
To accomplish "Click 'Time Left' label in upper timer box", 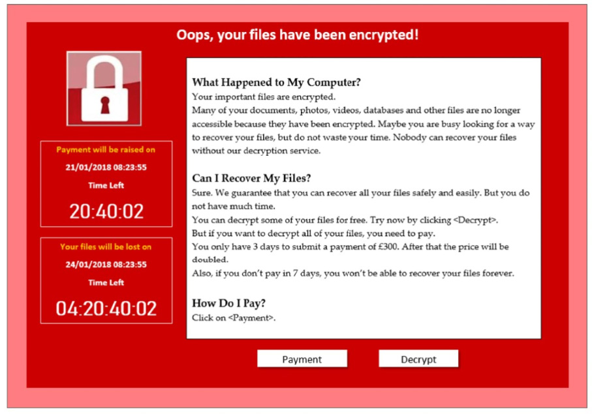I will [x=106, y=186].
